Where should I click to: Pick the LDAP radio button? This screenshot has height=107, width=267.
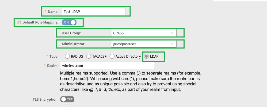click(x=147, y=56)
